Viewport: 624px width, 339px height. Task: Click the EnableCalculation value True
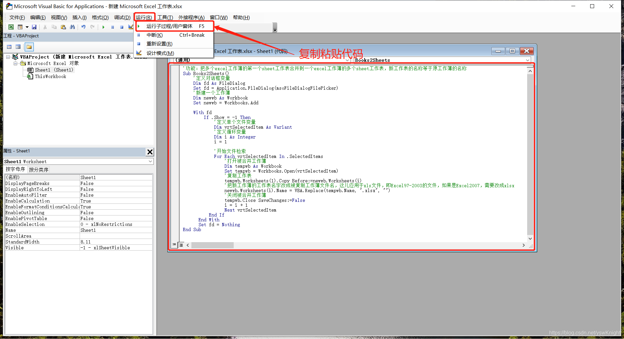tap(116, 201)
